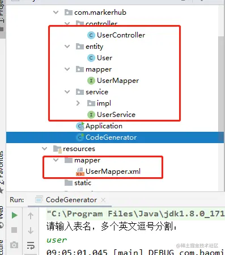This screenshot has width=225, height=255.
Task: Stop the running process with the stop button
Action: 14,230
